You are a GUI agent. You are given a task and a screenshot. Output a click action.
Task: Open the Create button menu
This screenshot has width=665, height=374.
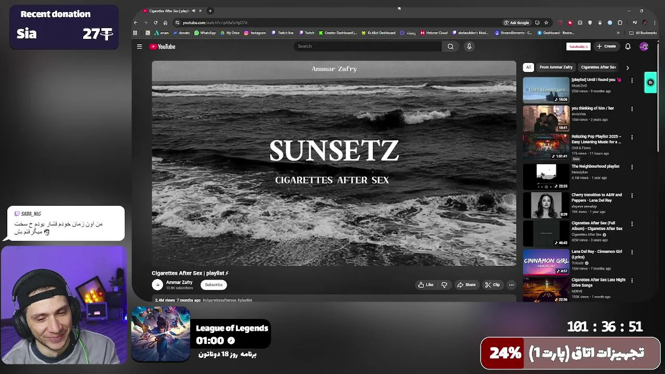coord(606,46)
